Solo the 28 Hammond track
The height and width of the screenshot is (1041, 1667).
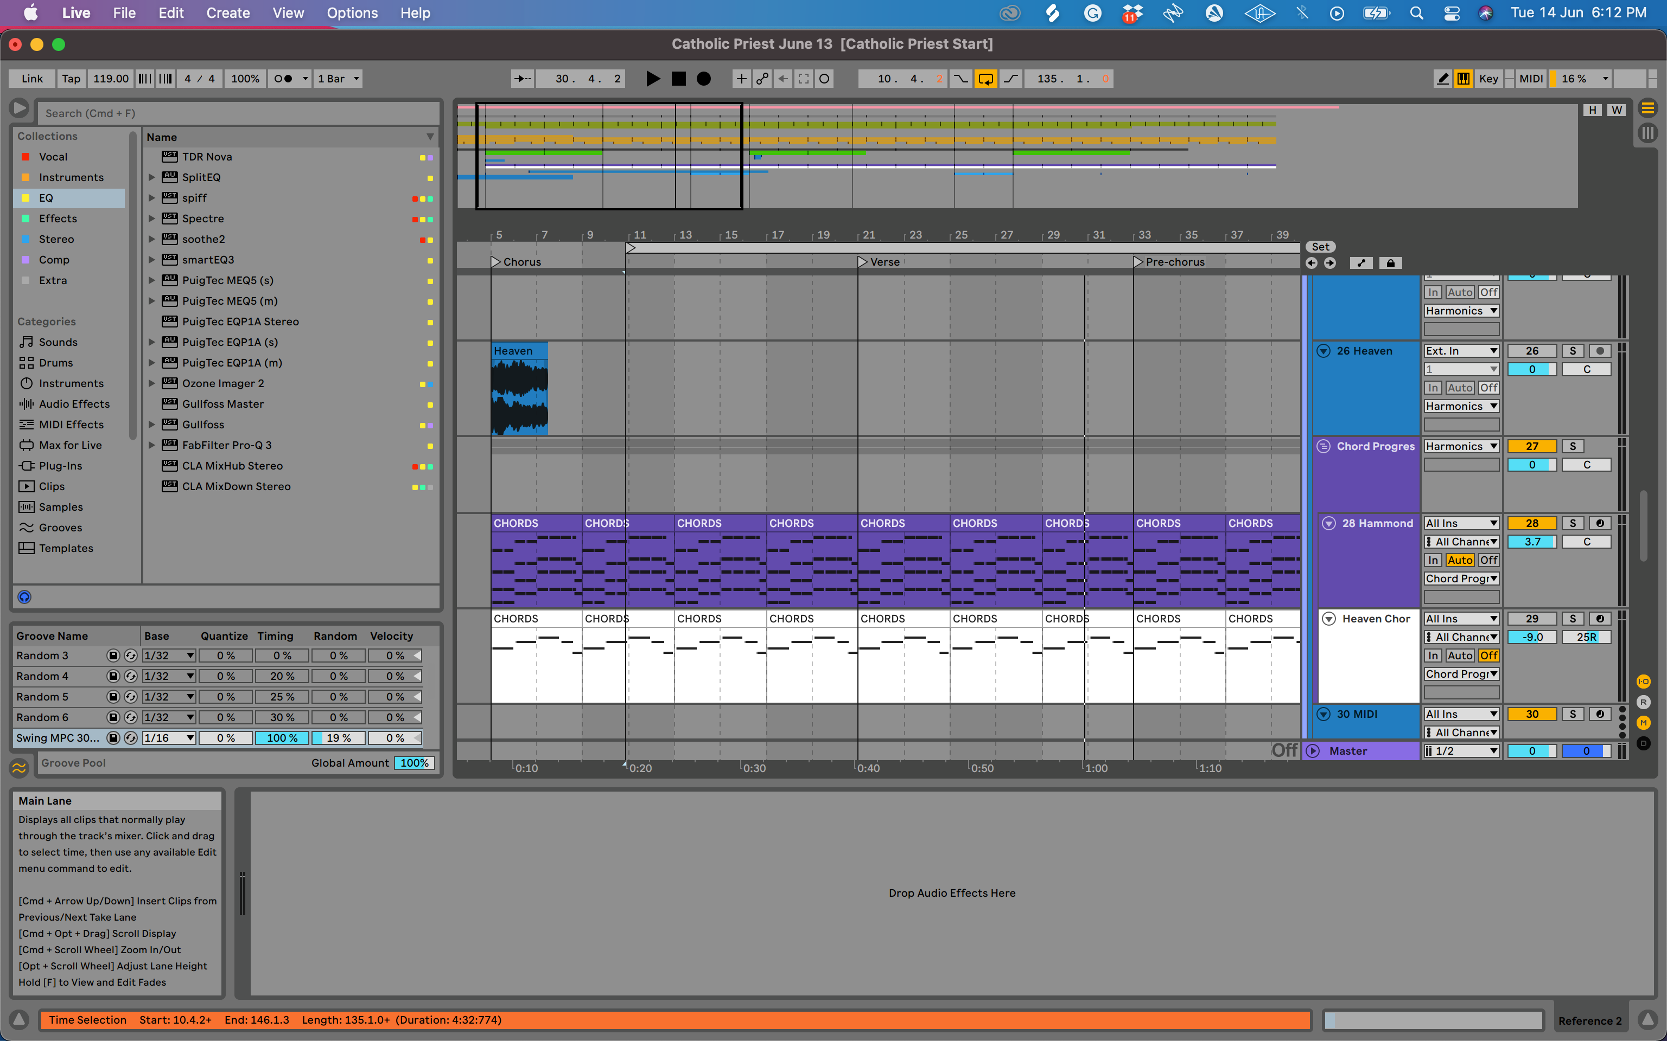pos(1573,523)
